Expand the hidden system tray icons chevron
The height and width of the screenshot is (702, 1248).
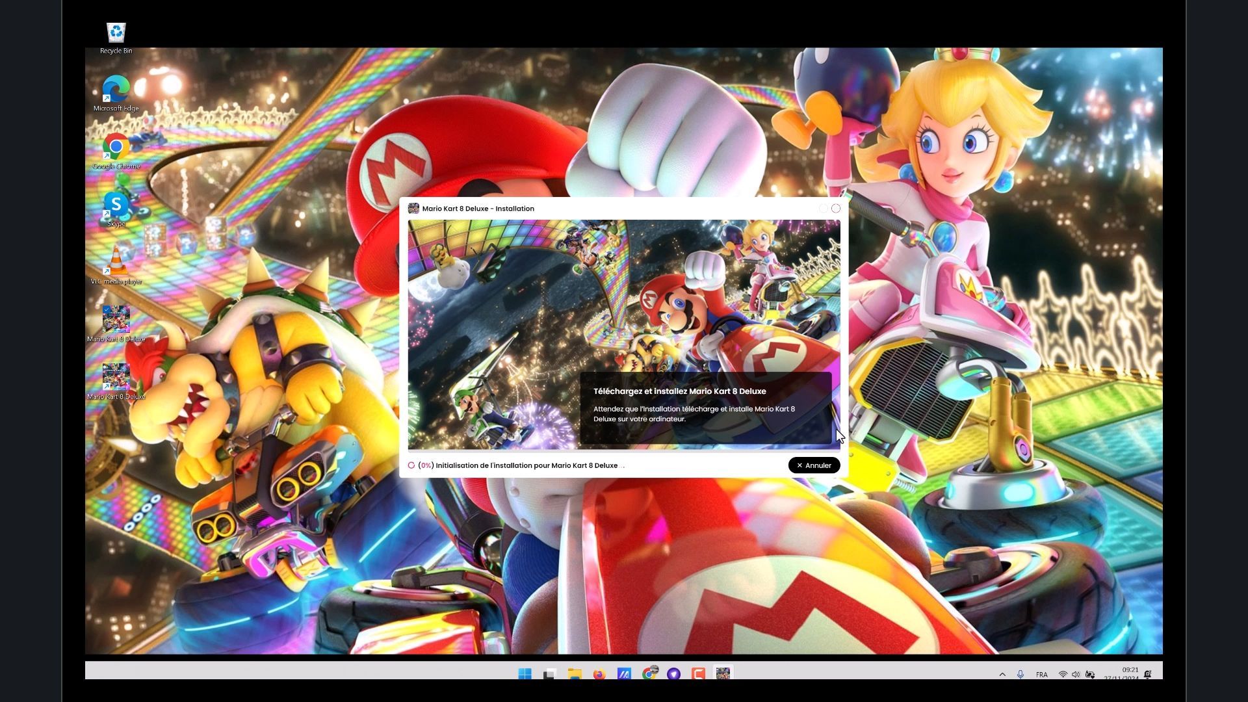pos(1002,675)
